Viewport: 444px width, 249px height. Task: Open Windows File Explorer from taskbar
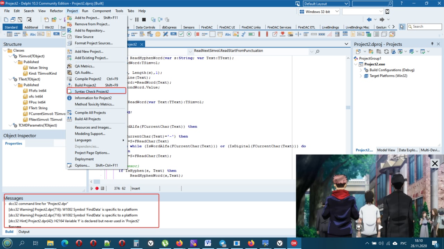[x=50, y=243]
